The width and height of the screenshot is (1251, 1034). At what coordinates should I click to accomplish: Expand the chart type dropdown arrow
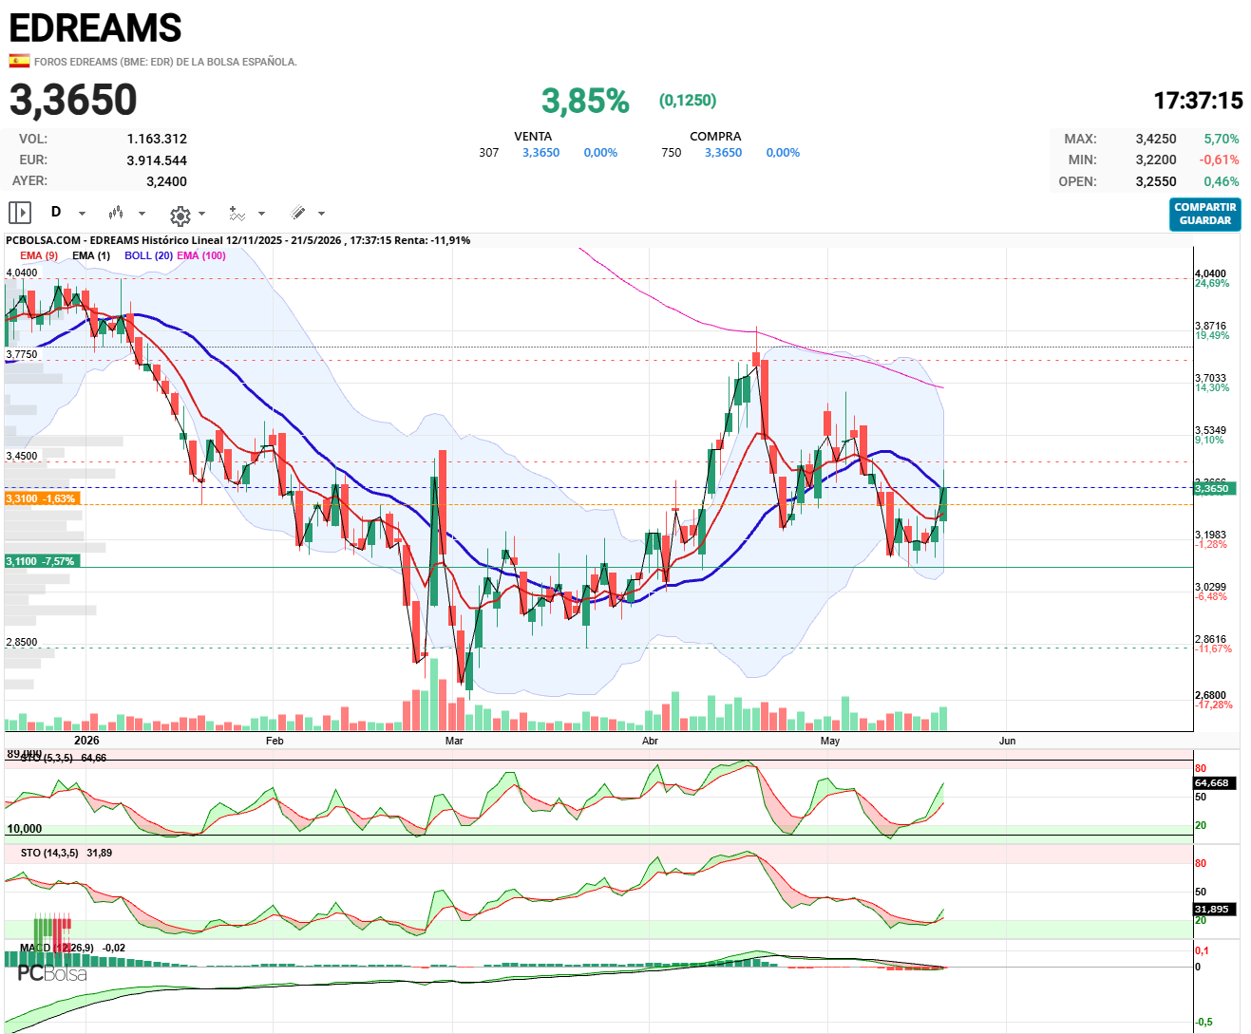(x=142, y=214)
